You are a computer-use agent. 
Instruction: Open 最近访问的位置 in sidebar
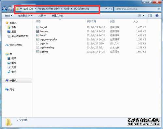20,36
